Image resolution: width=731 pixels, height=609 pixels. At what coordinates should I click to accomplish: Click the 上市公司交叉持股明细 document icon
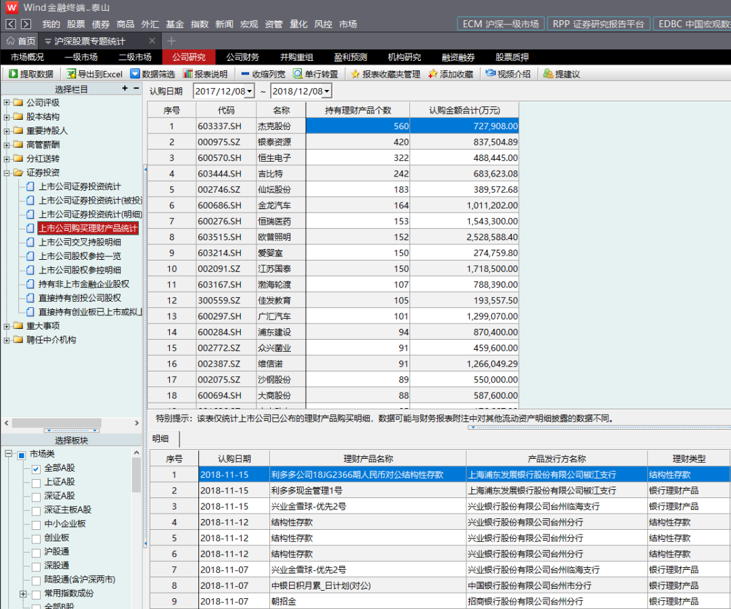coord(30,242)
